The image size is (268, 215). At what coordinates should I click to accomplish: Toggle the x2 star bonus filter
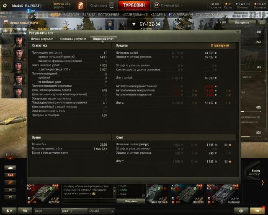click(10, 175)
